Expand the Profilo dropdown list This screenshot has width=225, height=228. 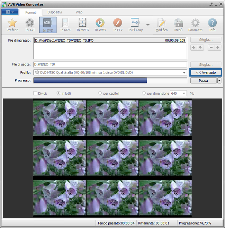(184, 73)
